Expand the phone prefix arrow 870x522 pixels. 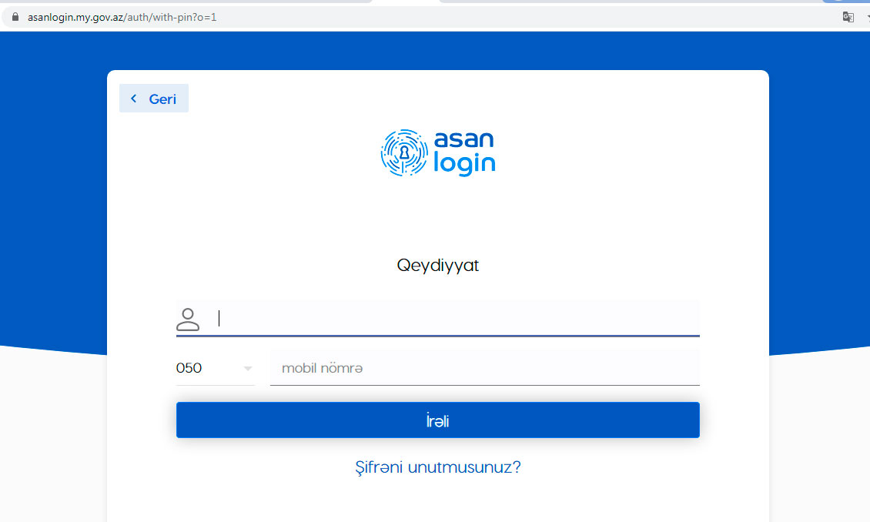tap(248, 369)
